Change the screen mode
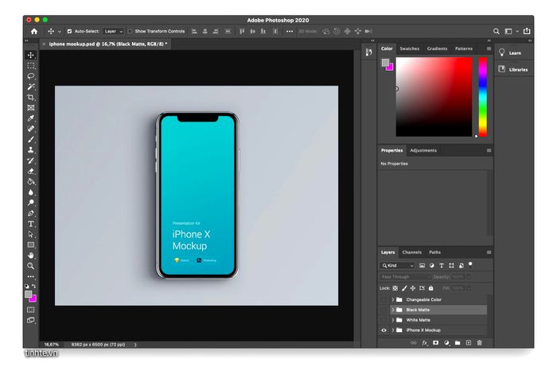The width and height of the screenshot is (557, 378). [x=31, y=320]
